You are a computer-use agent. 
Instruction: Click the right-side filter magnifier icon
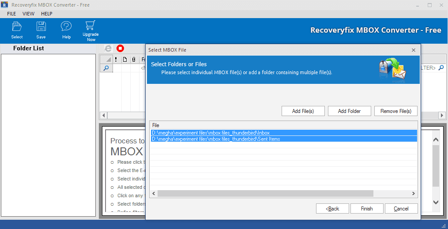point(441,68)
